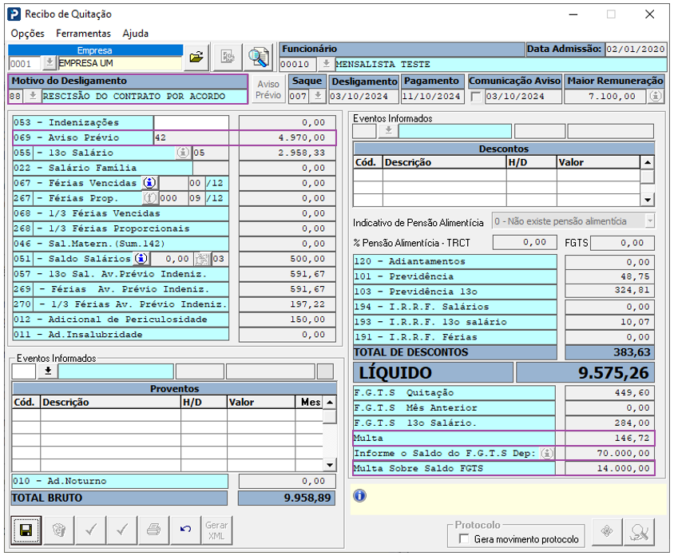Click the Data Admissão date field
Screen dimensions: 674x556
pyautogui.click(x=636, y=49)
